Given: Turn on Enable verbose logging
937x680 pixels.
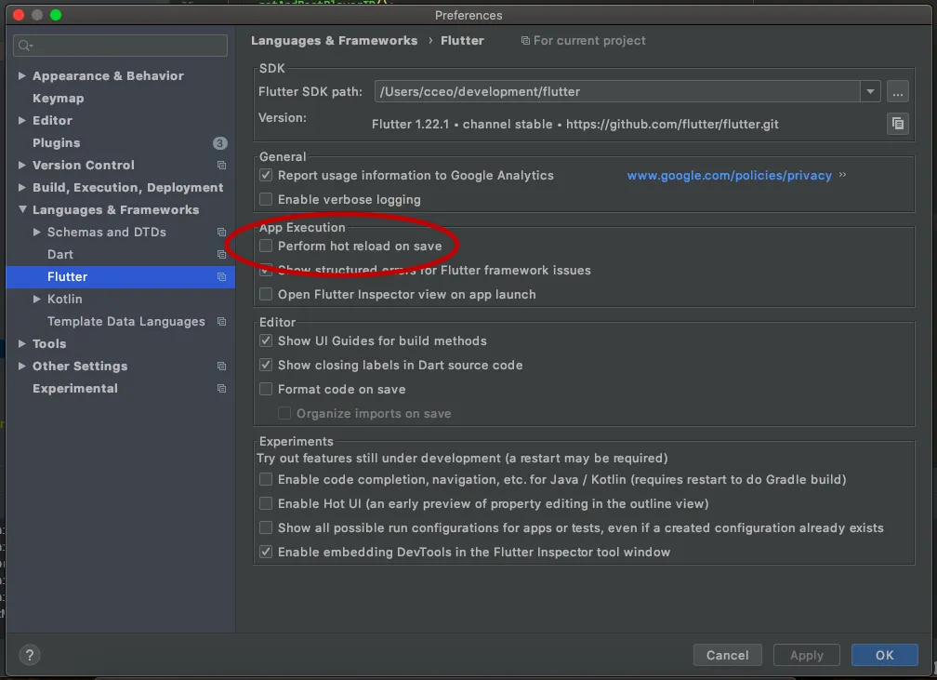Looking at the screenshot, I should coord(267,200).
